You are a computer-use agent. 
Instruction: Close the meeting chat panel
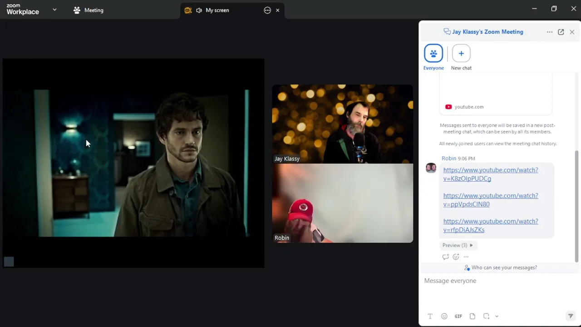[x=572, y=32]
